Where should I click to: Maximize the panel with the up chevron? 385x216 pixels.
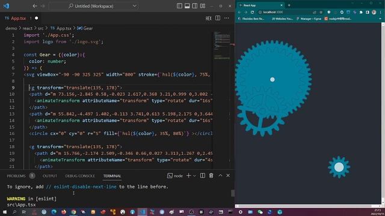point(220,176)
